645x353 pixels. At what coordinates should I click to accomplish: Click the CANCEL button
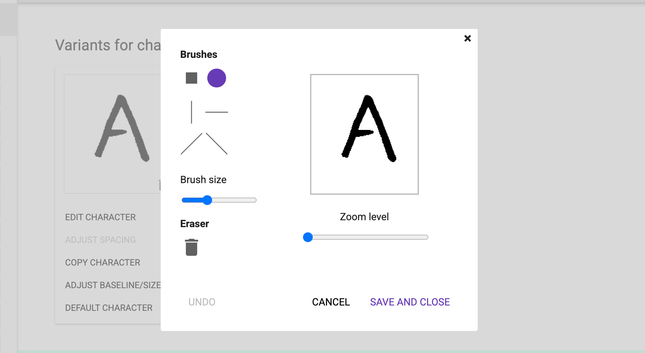(331, 302)
